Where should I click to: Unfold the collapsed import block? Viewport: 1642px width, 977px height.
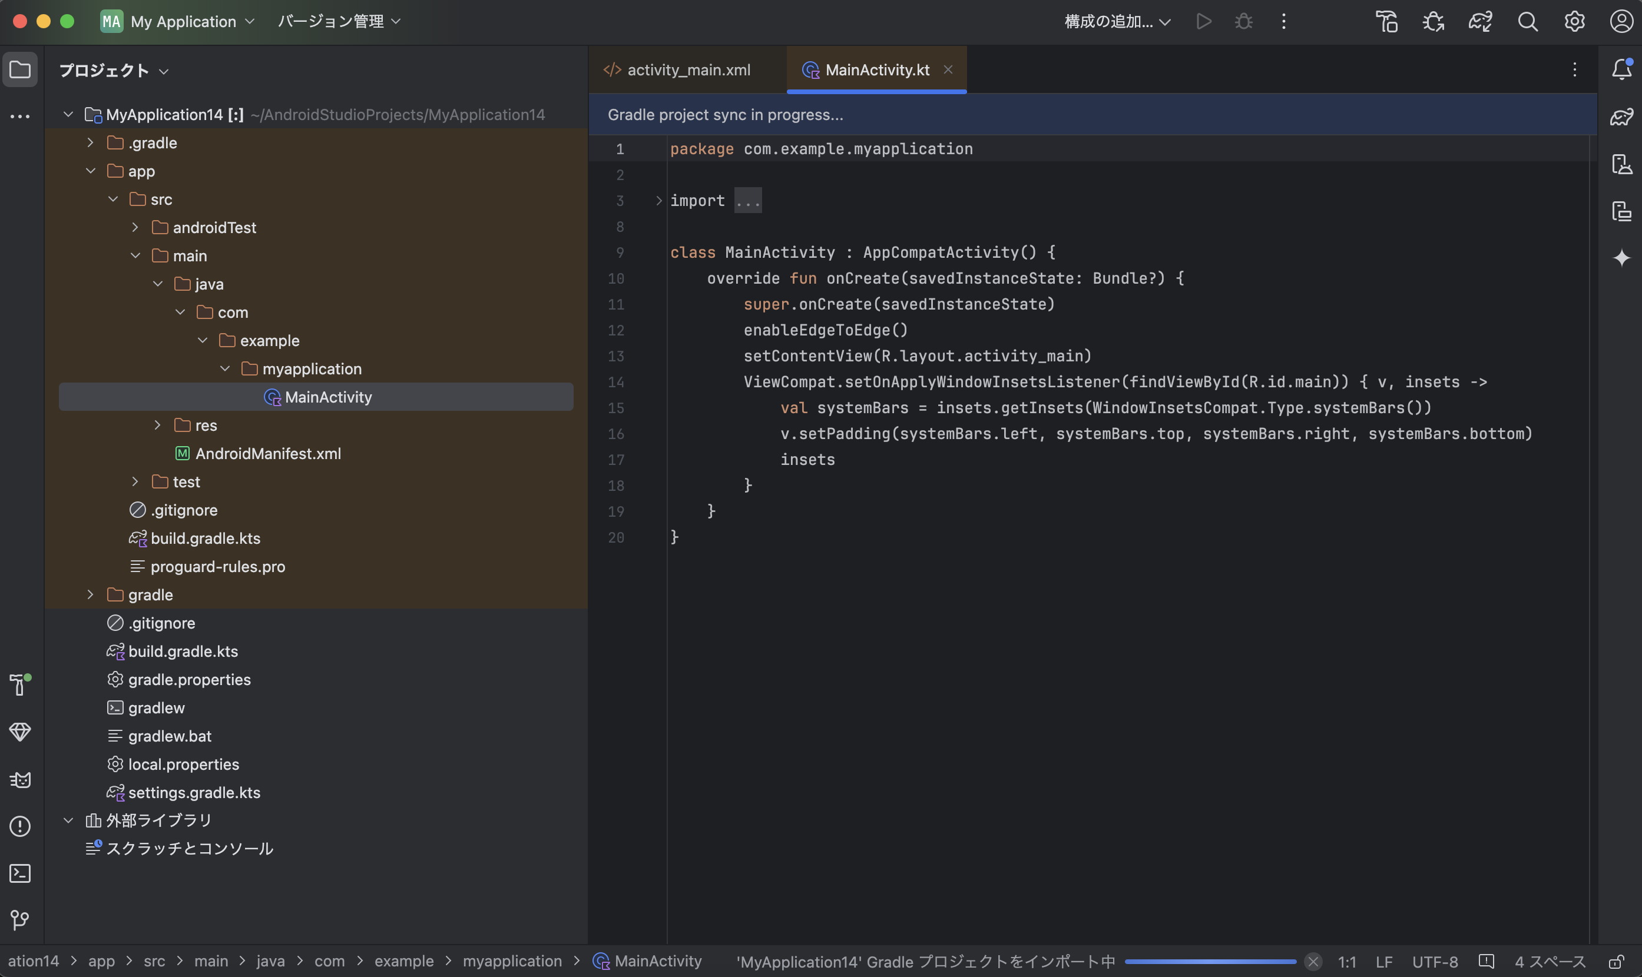[658, 201]
